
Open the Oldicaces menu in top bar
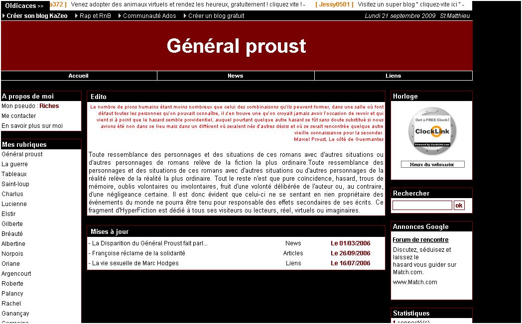pyautogui.click(x=24, y=6)
